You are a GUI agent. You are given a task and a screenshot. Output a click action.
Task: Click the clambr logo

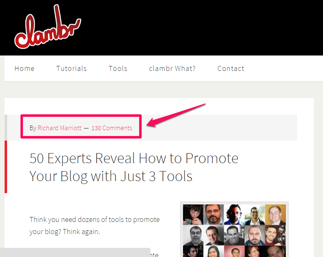pyautogui.click(x=48, y=27)
